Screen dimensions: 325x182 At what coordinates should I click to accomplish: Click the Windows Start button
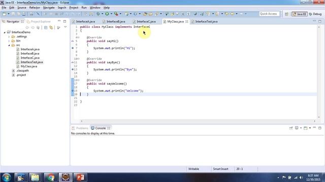[x=7, y=177]
